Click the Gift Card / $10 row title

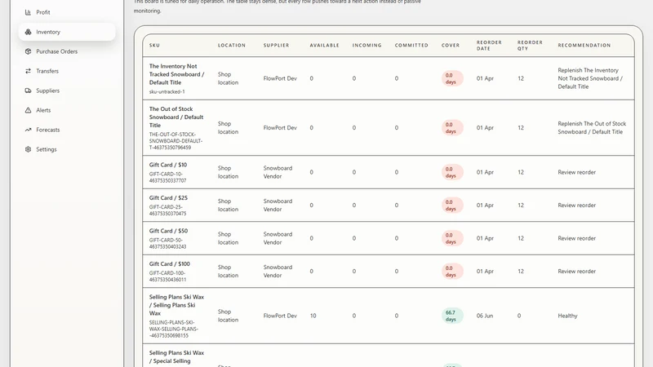point(168,165)
